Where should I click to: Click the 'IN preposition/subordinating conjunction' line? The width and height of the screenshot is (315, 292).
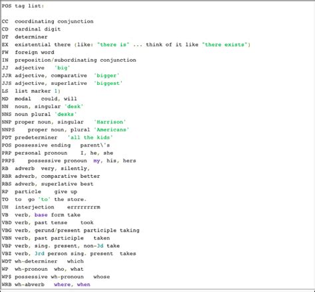pos(69,60)
